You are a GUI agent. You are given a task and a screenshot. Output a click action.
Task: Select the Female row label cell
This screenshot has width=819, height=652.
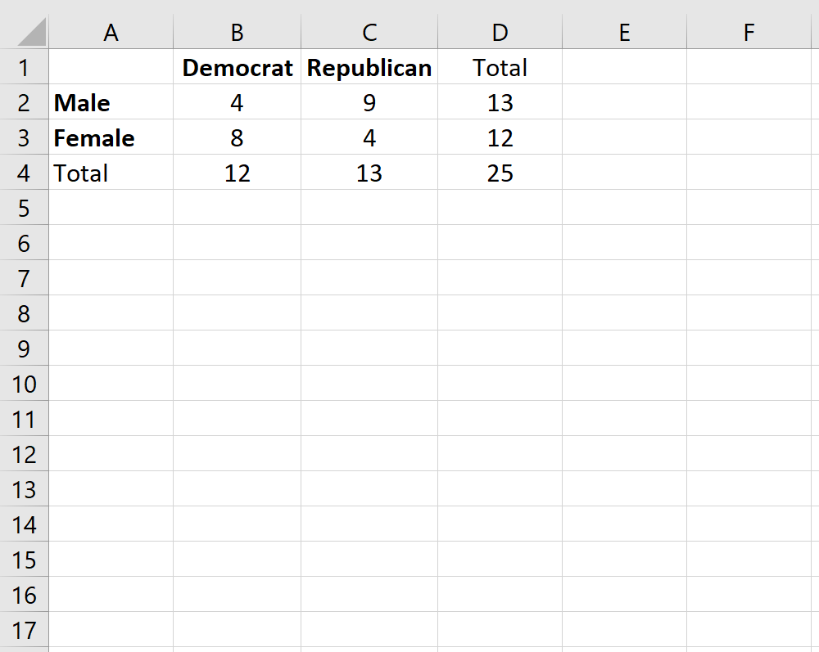(x=111, y=138)
